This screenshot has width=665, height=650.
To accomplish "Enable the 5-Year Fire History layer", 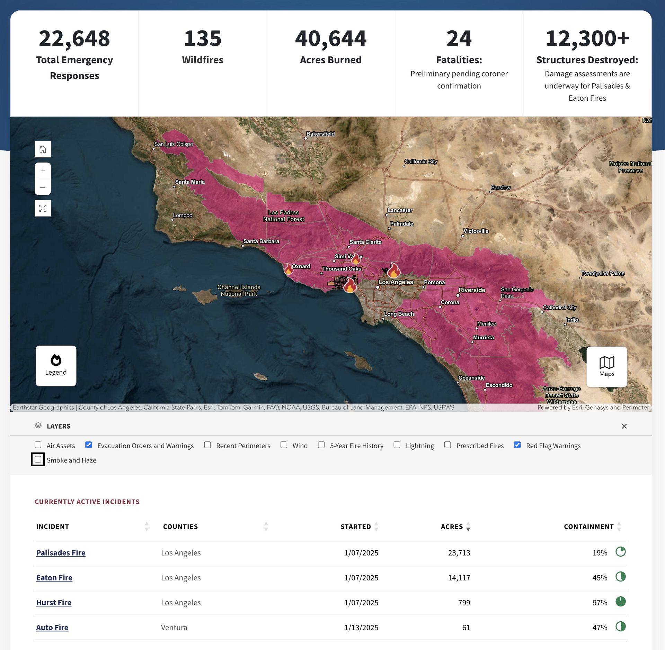I will [321, 445].
